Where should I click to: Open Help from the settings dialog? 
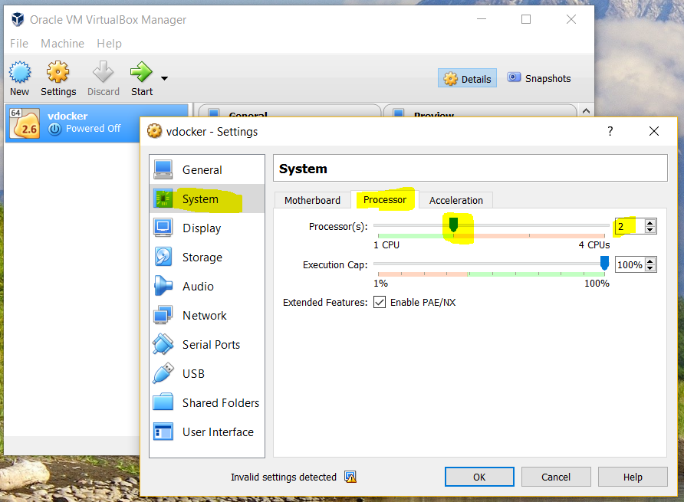point(633,477)
